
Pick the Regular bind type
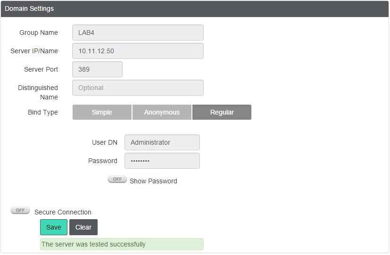point(222,112)
